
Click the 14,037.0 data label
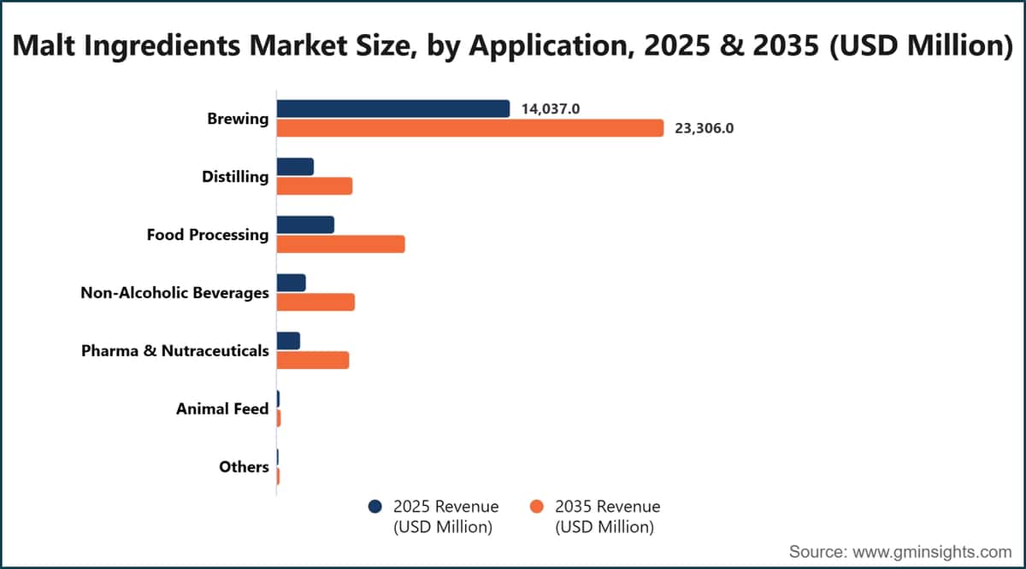(551, 109)
